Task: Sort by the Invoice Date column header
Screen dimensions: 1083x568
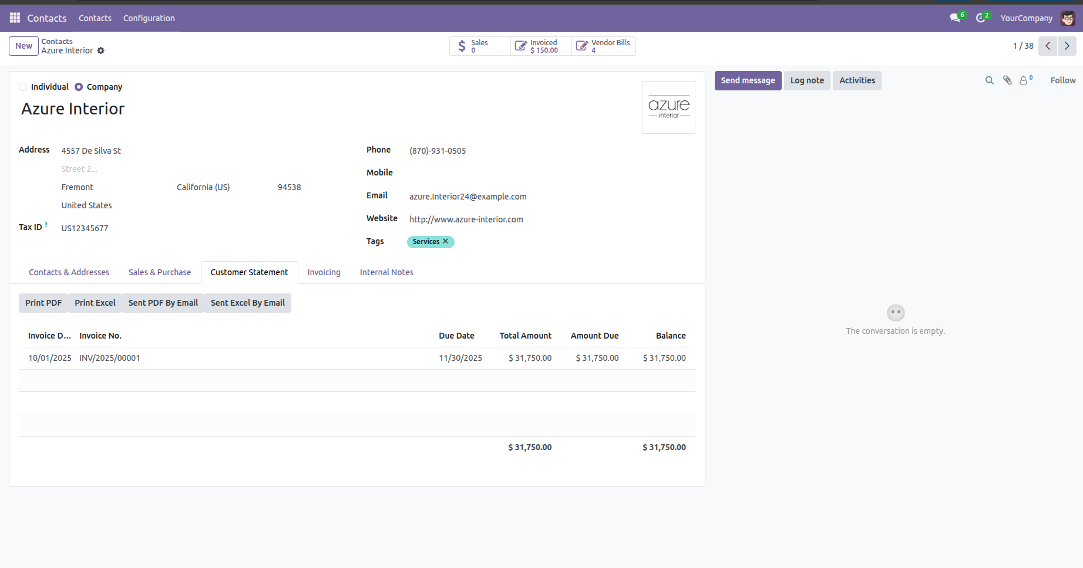Action: 49,336
